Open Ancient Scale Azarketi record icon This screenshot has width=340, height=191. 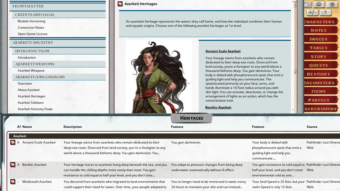tap(13, 142)
